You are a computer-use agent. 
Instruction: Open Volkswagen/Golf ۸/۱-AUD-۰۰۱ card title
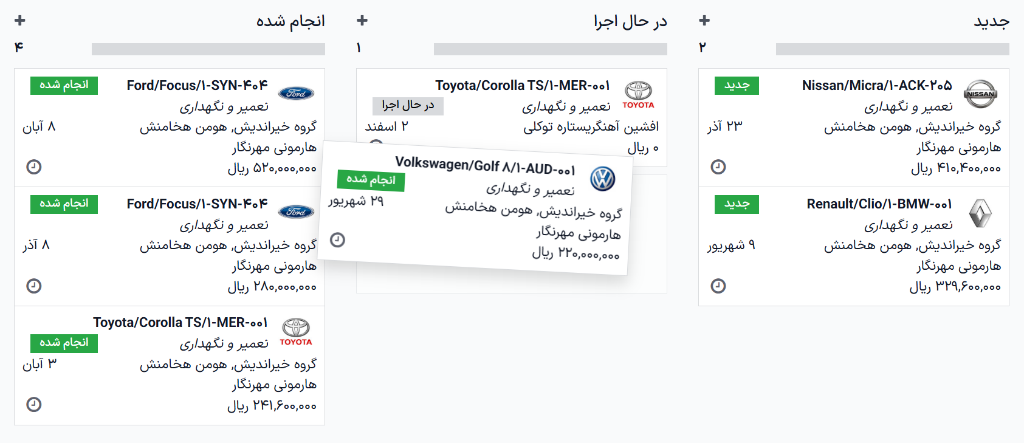(485, 165)
